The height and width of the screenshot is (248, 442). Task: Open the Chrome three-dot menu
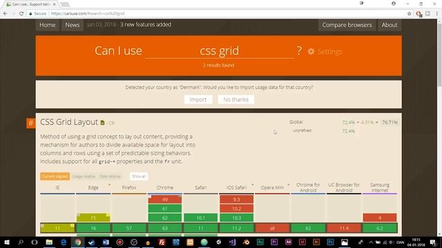click(437, 14)
